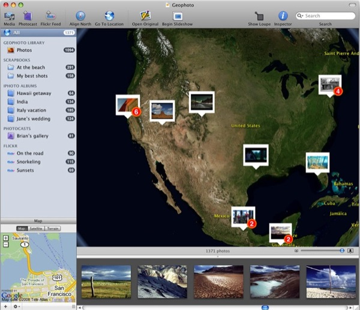Zoom in on the mini map

click(x=5, y=237)
